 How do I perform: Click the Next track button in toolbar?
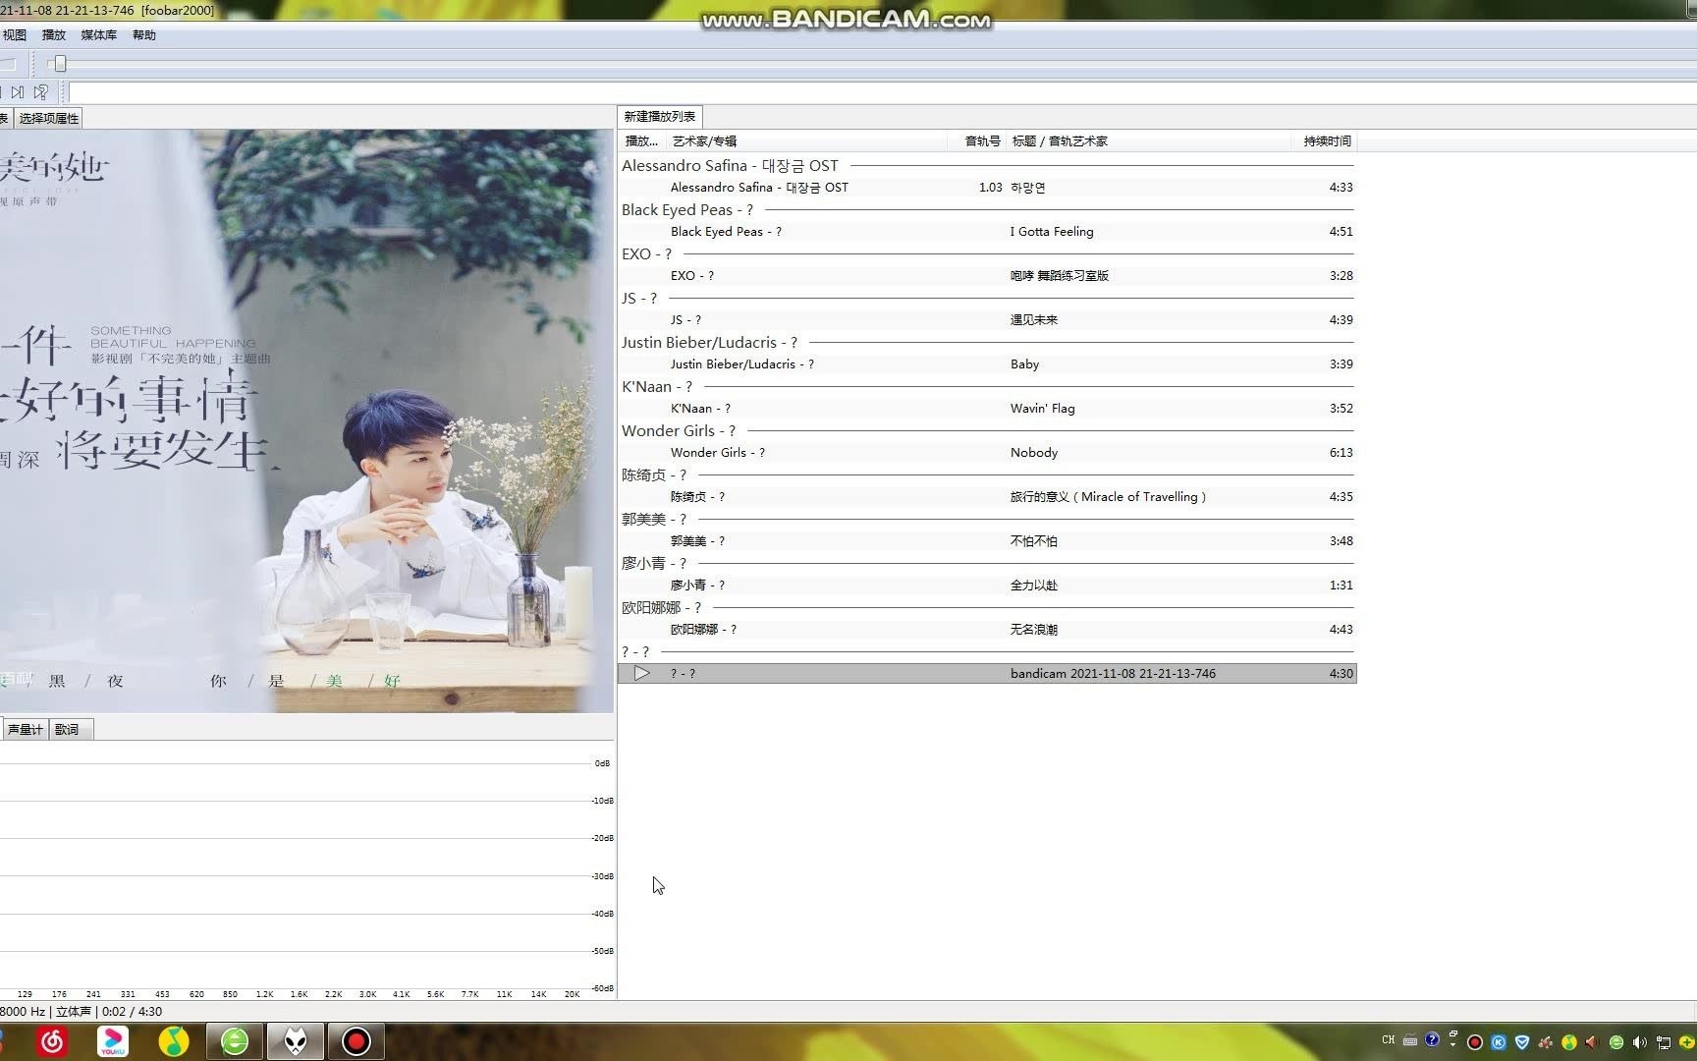coord(18,92)
